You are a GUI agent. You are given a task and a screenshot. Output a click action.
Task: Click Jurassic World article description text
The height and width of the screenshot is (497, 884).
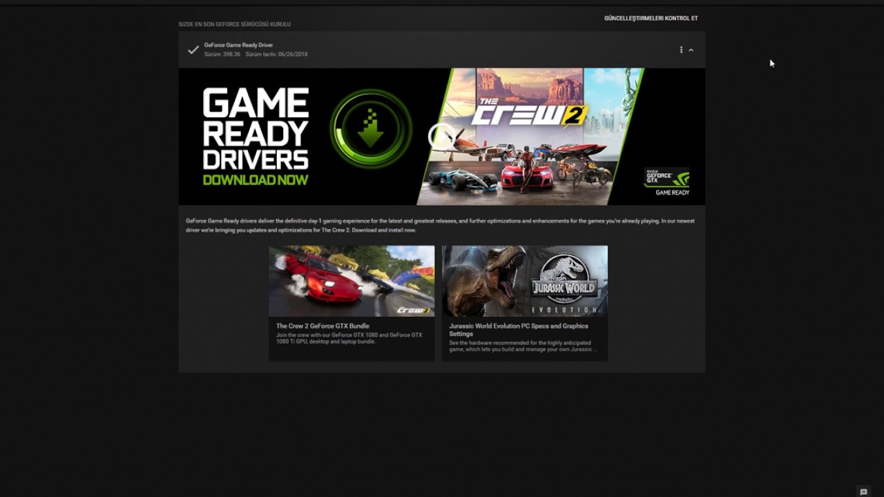(x=523, y=346)
